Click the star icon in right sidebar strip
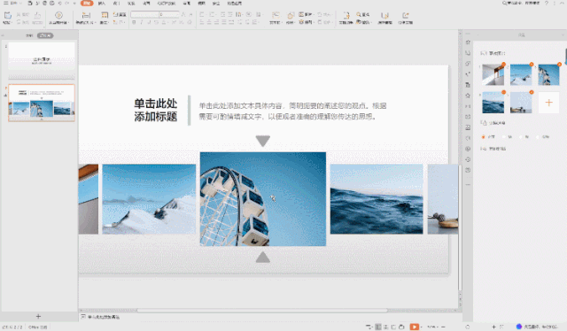The width and height of the screenshot is (567, 331). click(468, 96)
